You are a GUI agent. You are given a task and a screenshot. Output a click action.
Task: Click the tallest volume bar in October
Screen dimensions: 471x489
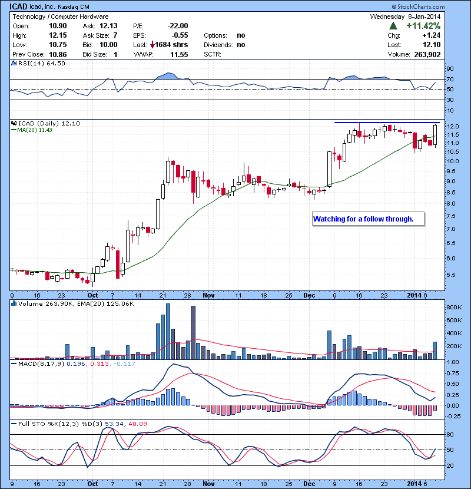coord(168,332)
